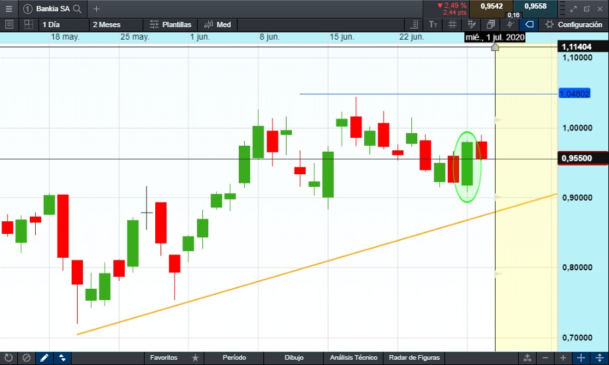The height and width of the screenshot is (365, 609).
Task: Click the auto-fit scale icon bottom right
Action: point(527,358)
